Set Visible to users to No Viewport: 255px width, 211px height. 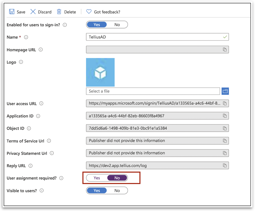[117, 191]
